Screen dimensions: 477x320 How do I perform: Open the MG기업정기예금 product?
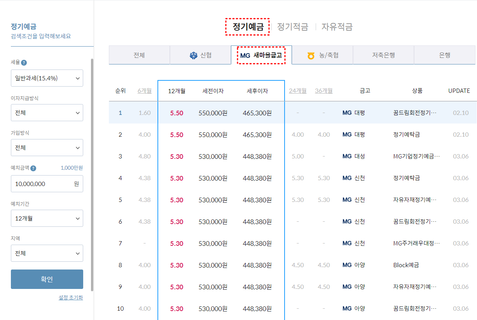(x=416, y=157)
